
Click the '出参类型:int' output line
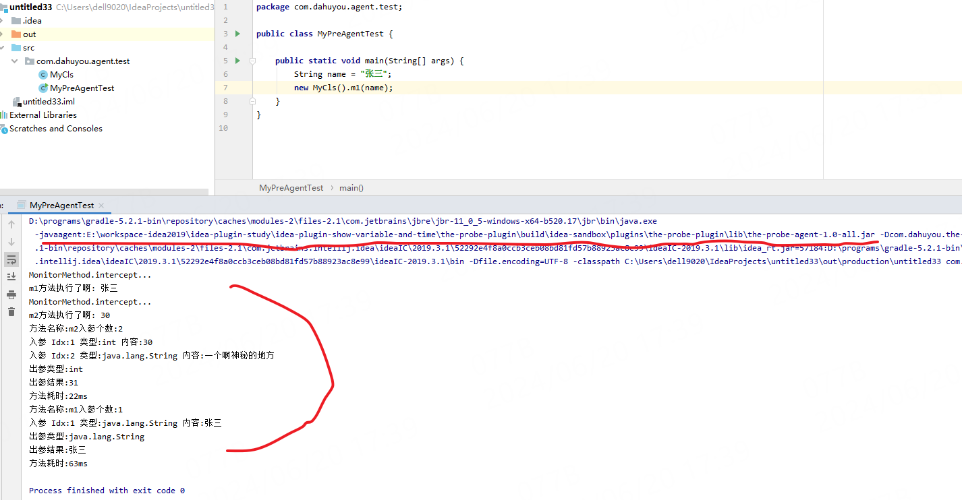(56, 369)
